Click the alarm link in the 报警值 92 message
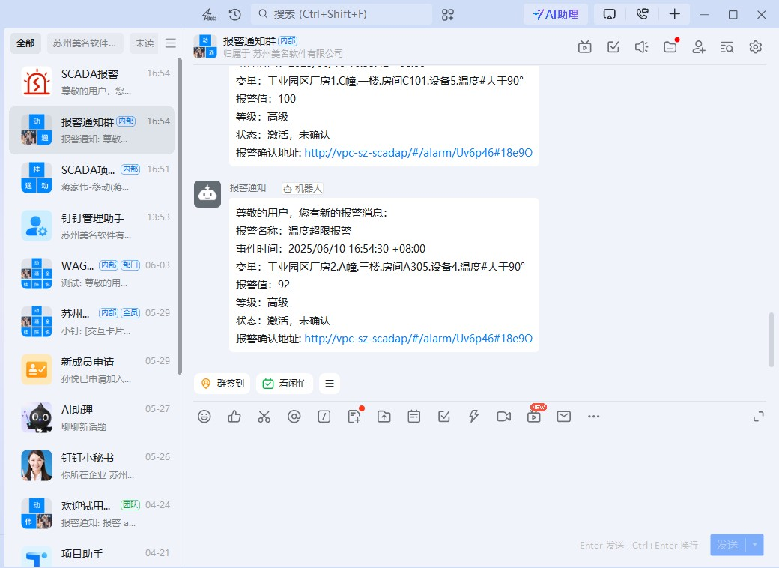This screenshot has width=779, height=568. 418,339
